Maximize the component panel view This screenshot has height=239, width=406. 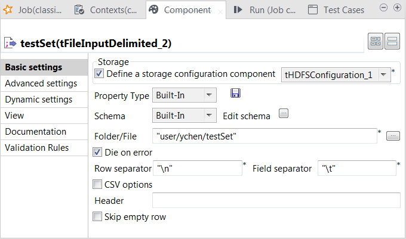pos(396,7)
